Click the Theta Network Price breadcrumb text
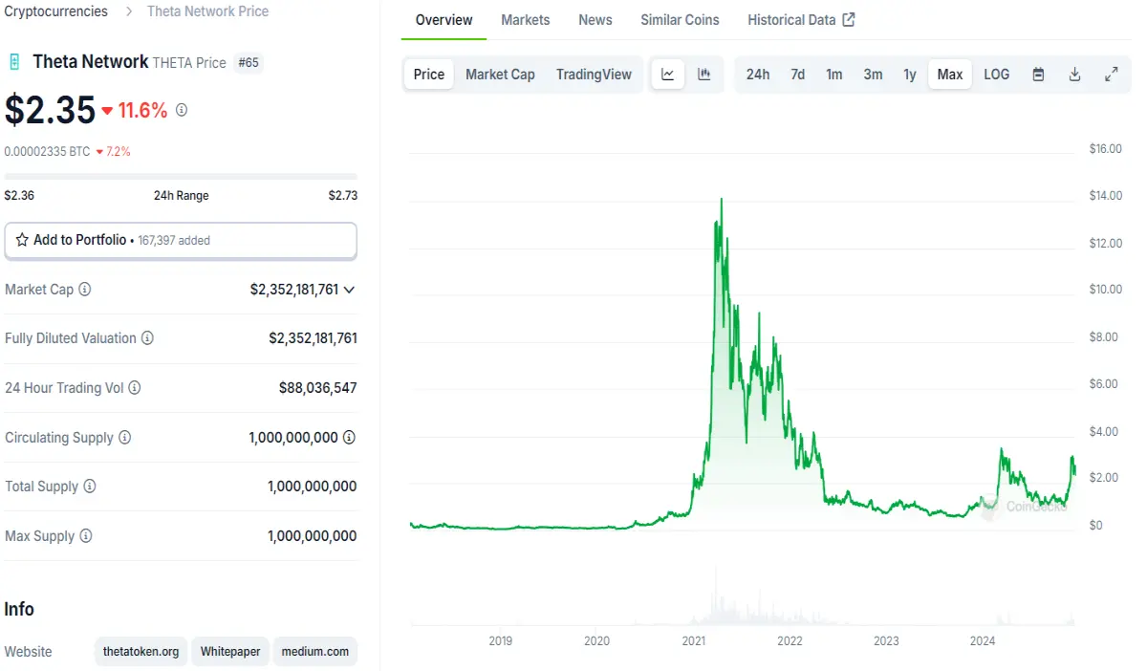This screenshot has height=671, width=1147. tap(207, 11)
